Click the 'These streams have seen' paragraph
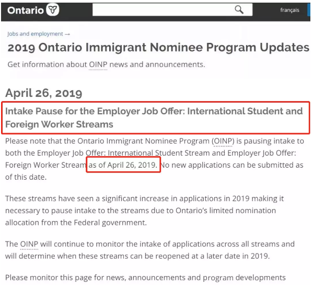The image size is (313, 285). pos(144,211)
